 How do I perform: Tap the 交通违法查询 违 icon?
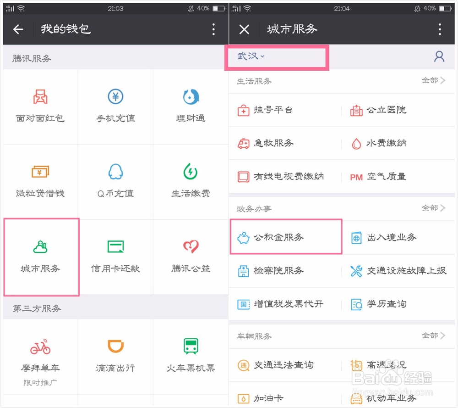(x=243, y=365)
